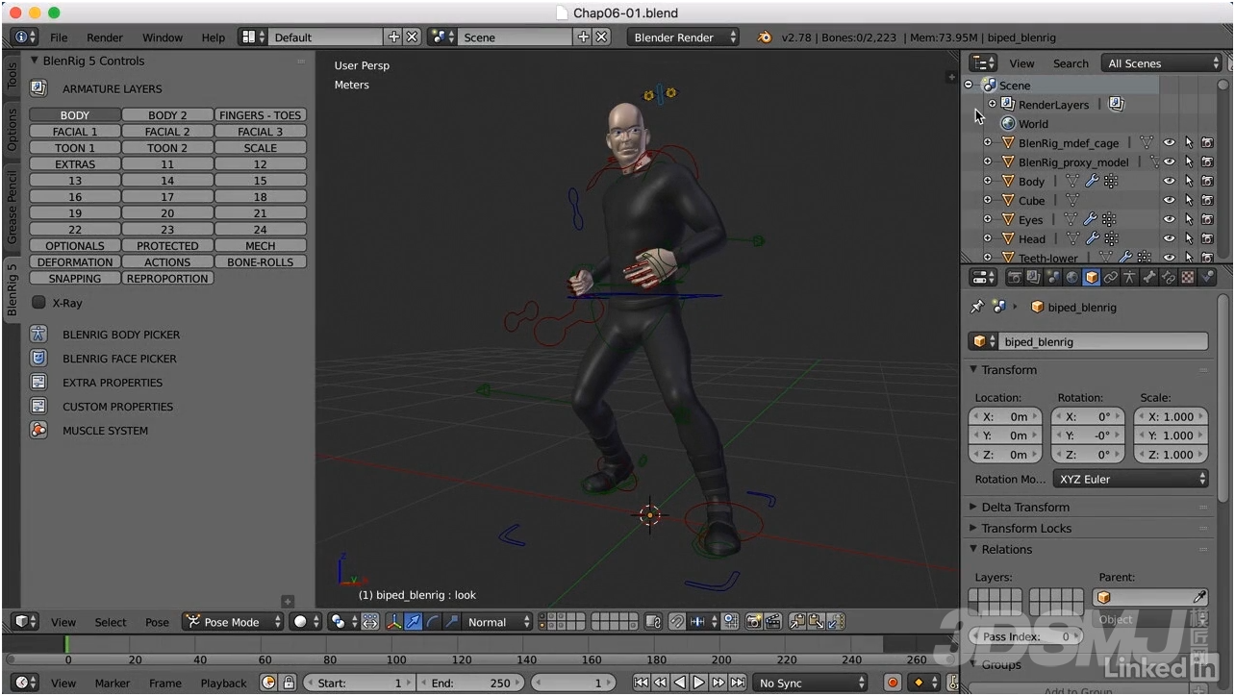Jump to the last frame button

tap(738, 683)
